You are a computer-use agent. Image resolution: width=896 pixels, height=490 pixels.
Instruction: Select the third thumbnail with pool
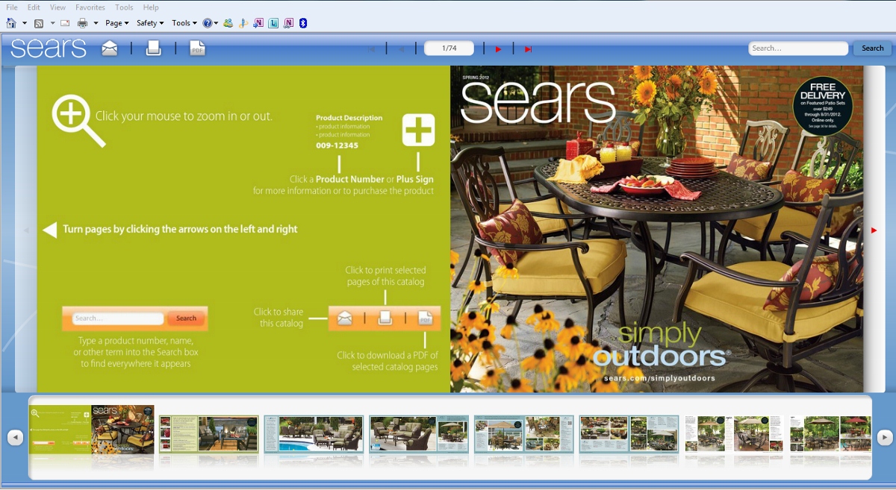tap(314, 433)
